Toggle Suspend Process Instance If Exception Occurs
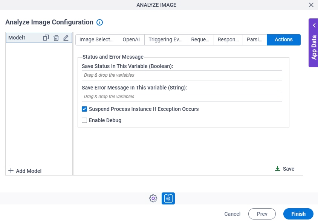 (84, 109)
